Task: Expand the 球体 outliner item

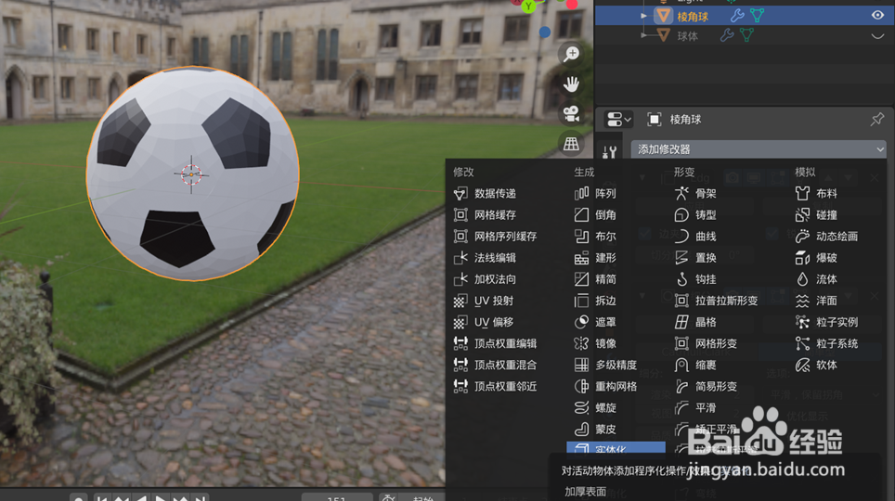Action: tap(643, 35)
